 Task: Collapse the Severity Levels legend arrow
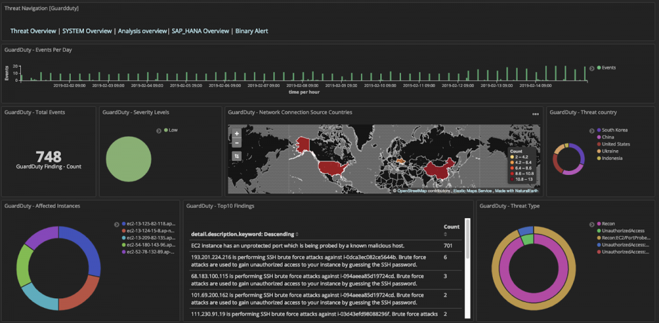(x=159, y=130)
